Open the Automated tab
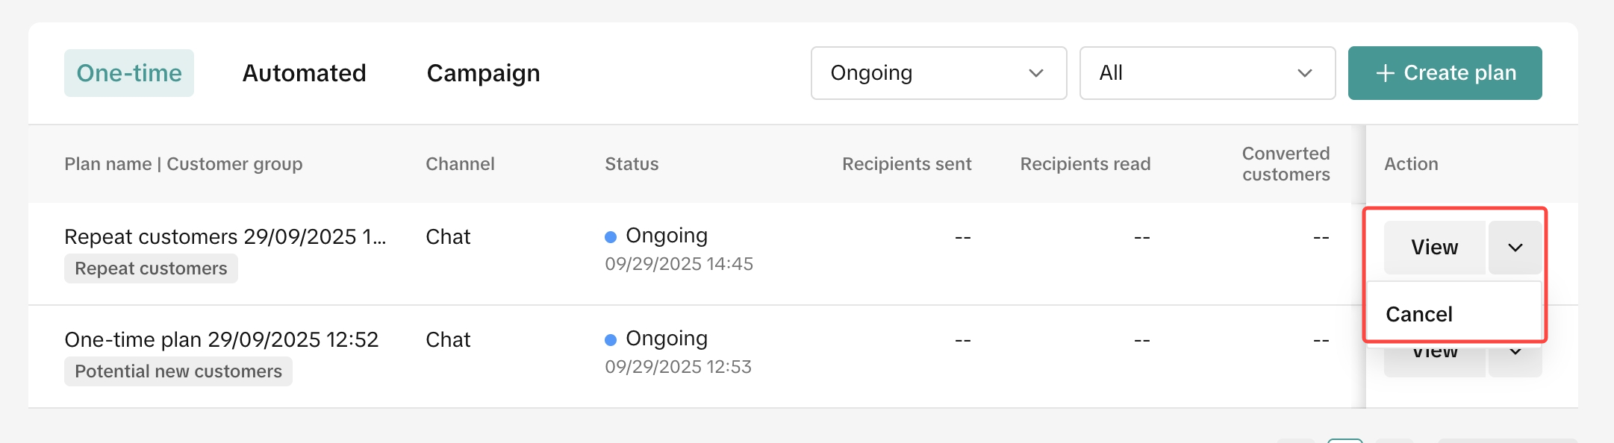 304,73
